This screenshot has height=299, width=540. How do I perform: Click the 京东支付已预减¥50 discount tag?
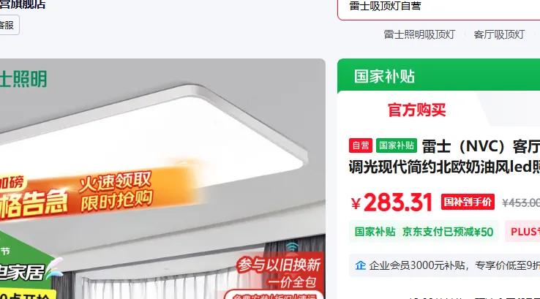pyautogui.click(x=448, y=232)
